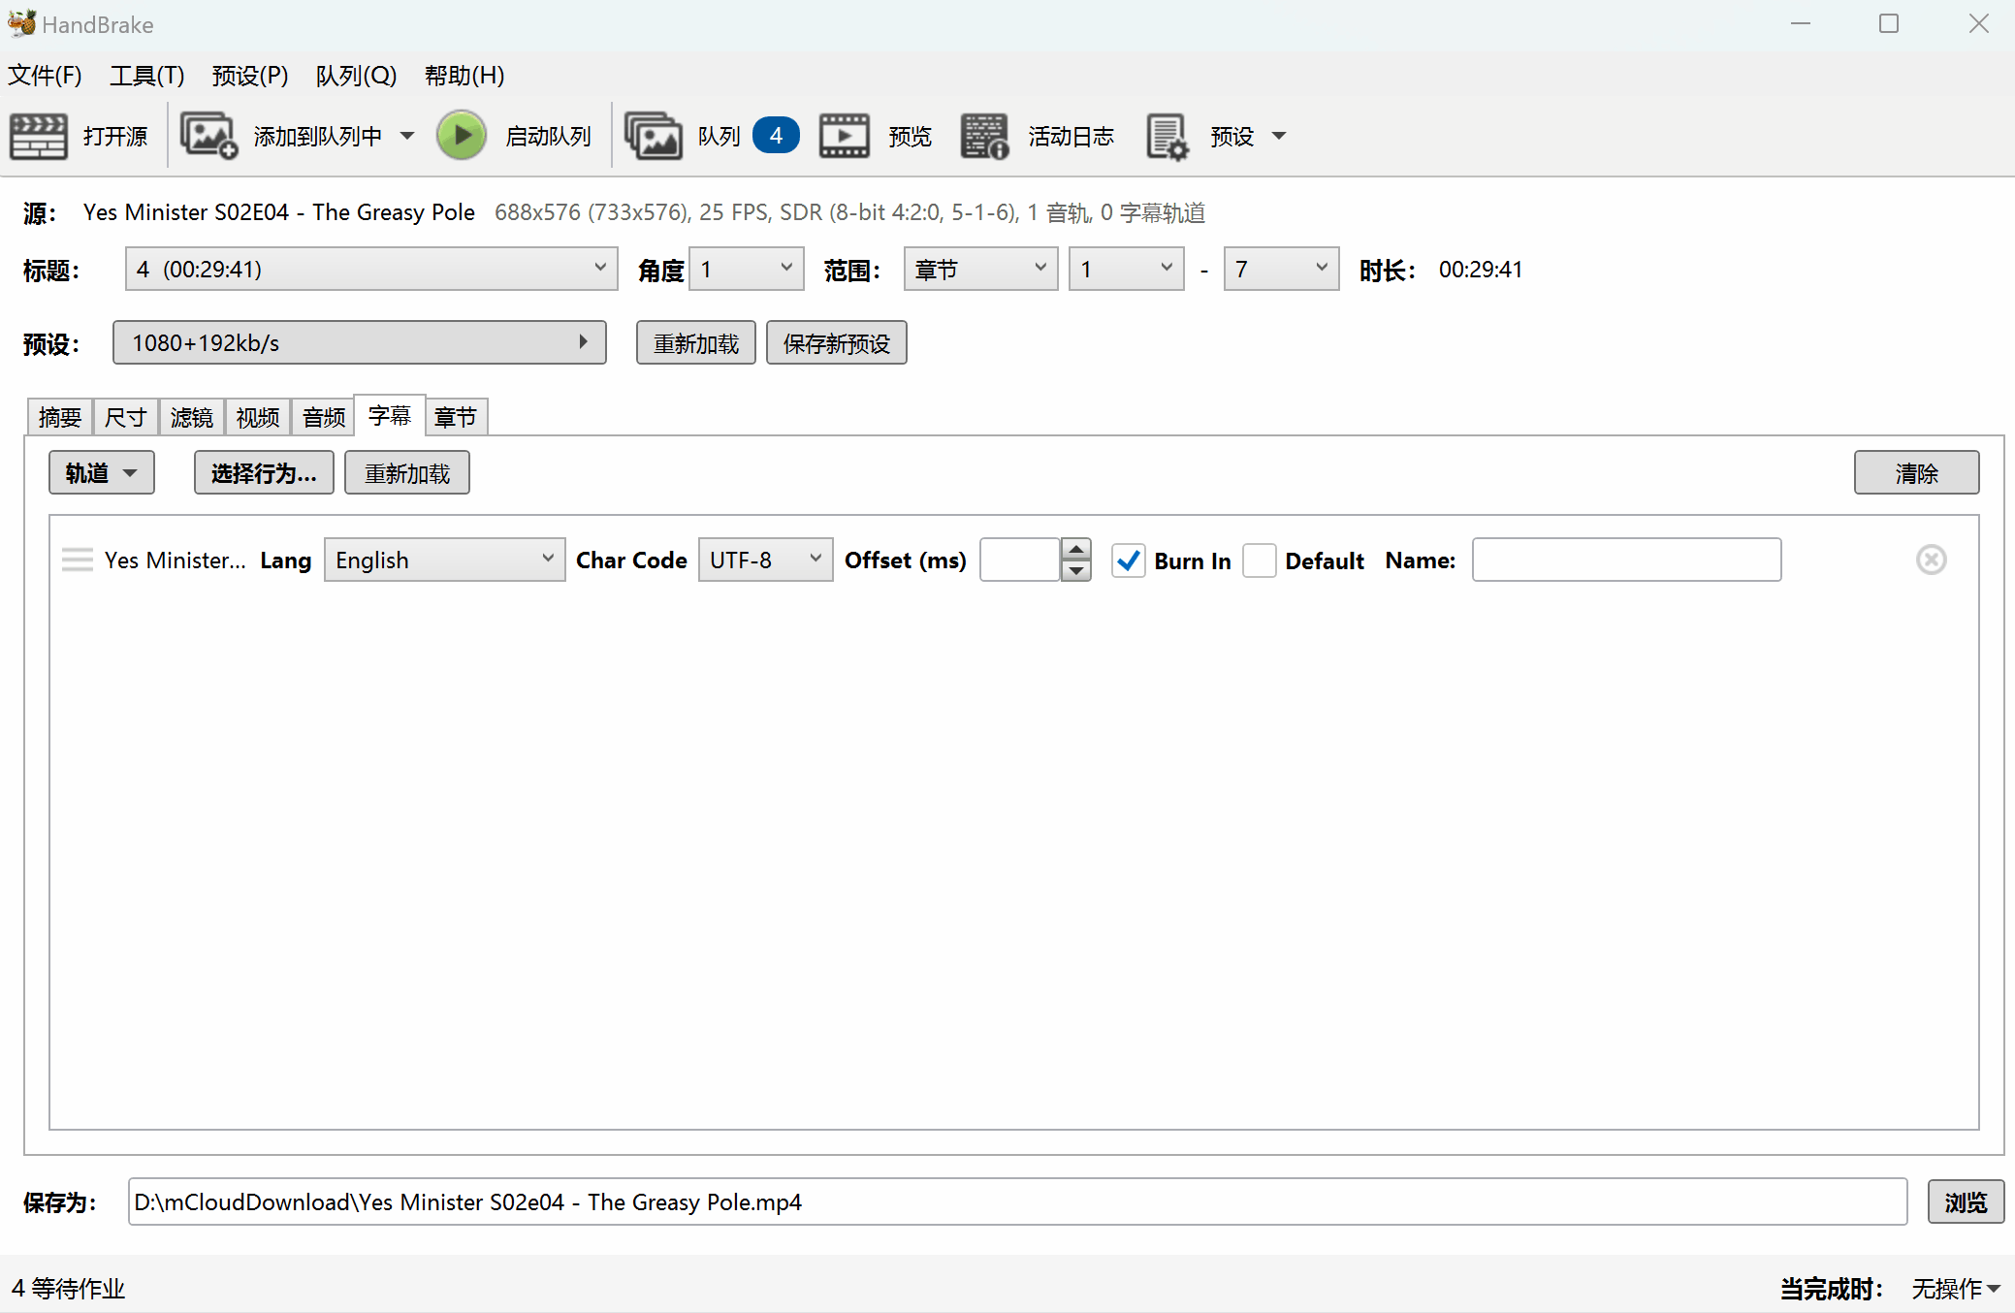This screenshot has height=1313, width=2015.
Task: Open the Queue panel icon
Action: (653, 136)
